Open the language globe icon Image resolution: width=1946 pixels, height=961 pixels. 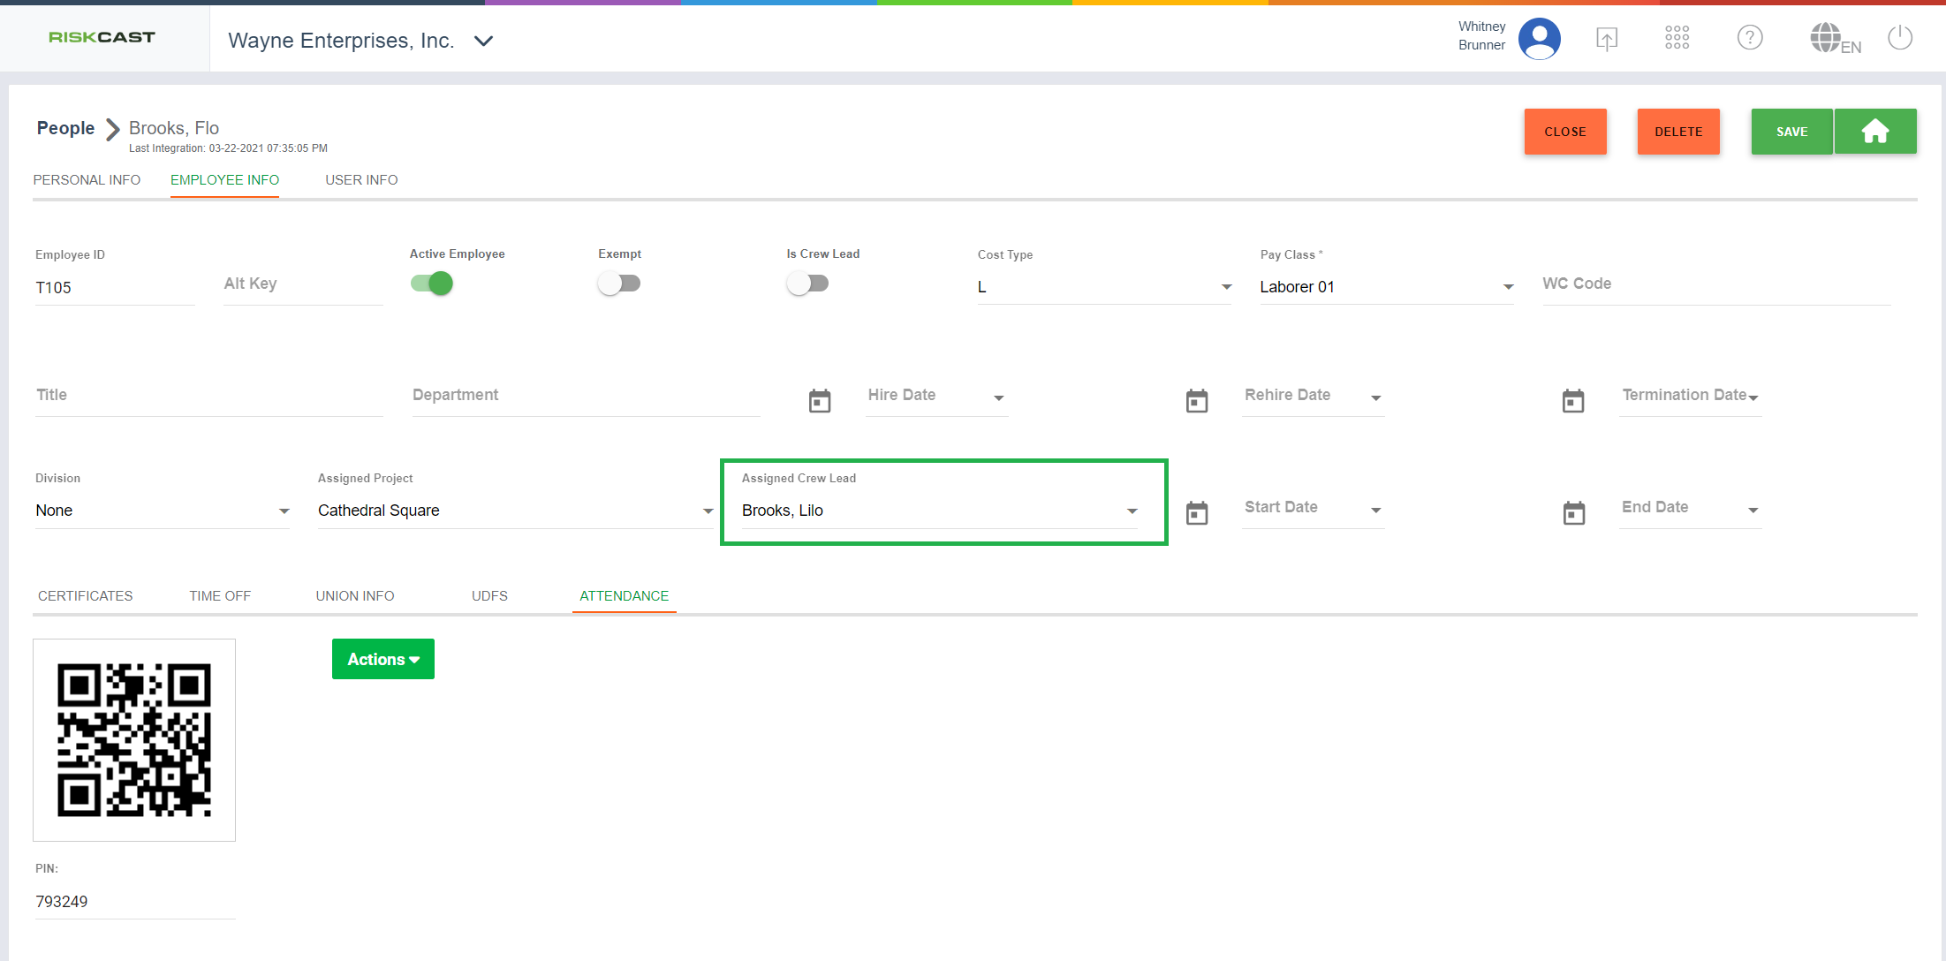1826,37
